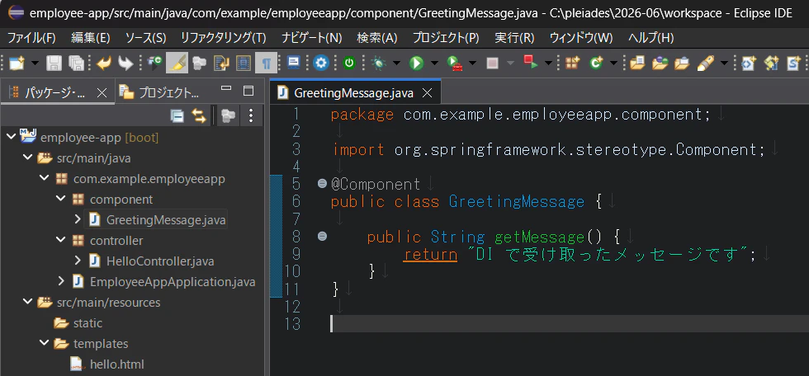Viewport: 809px width, 376px height.
Task: Toggle Show Whitespace Characters pilcrow button
Action: [x=266, y=63]
